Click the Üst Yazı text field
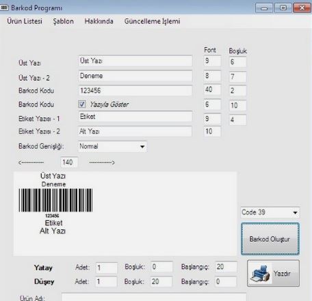This screenshot has height=301, width=312. click(135, 61)
